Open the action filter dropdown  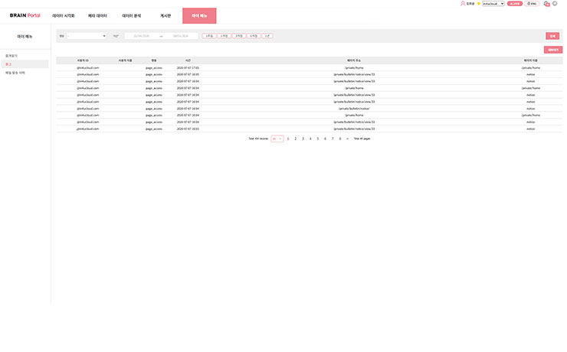click(86, 36)
